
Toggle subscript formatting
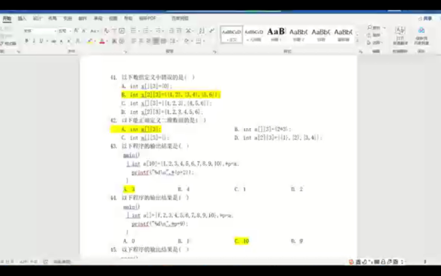(61, 41)
